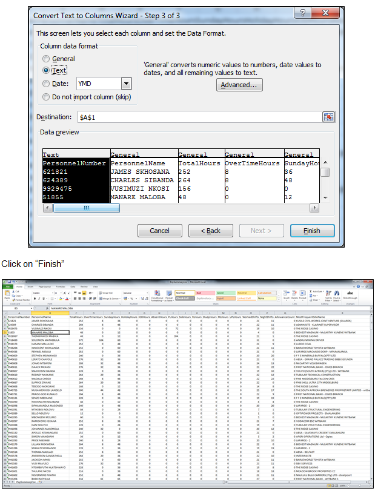
Task: Click the Save icon in Quick Access Toolbar
Action: pos(10,282)
